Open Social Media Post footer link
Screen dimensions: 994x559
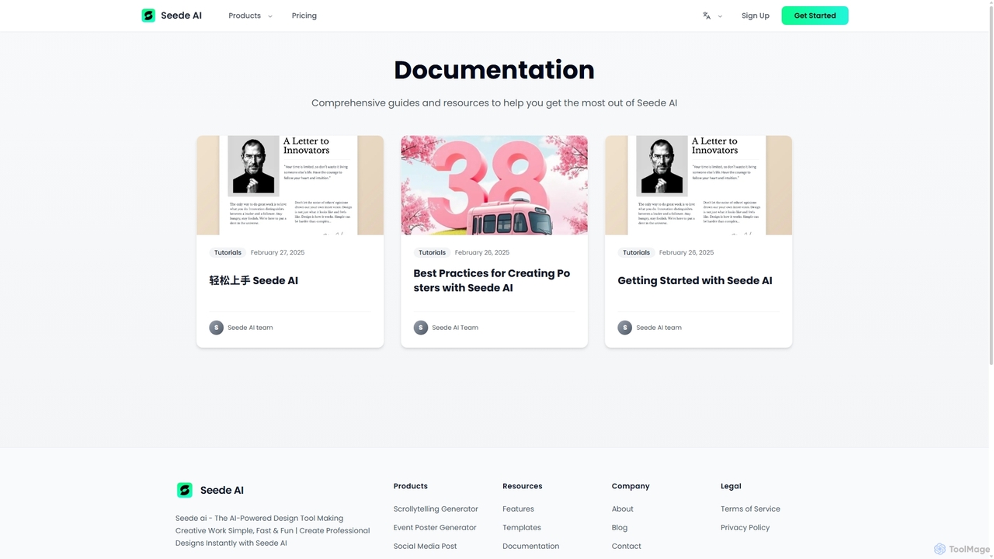click(425, 547)
